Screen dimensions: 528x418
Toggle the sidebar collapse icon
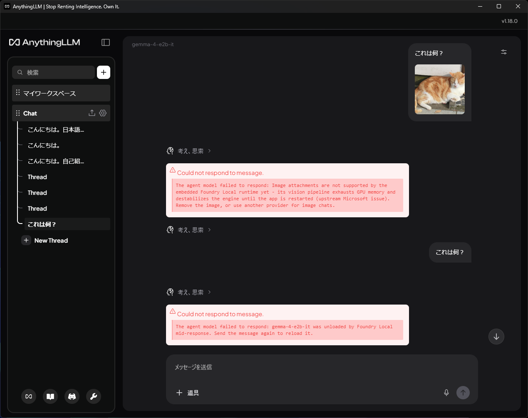coord(106,42)
